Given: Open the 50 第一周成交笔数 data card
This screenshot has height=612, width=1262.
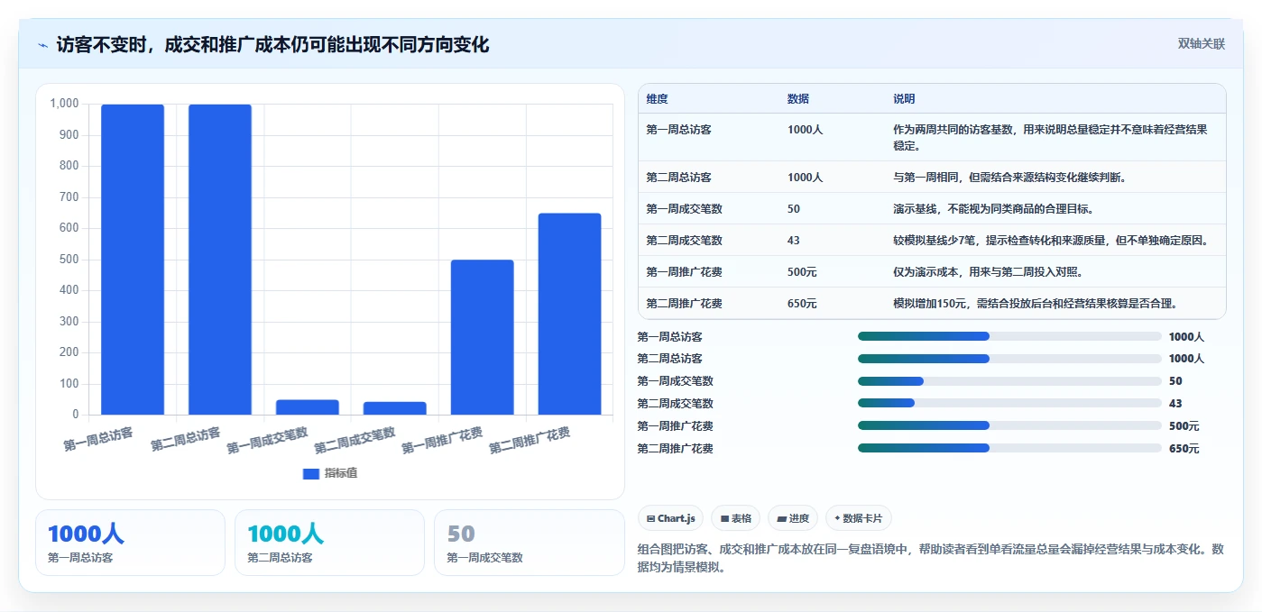Looking at the screenshot, I should (x=529, y=543).
